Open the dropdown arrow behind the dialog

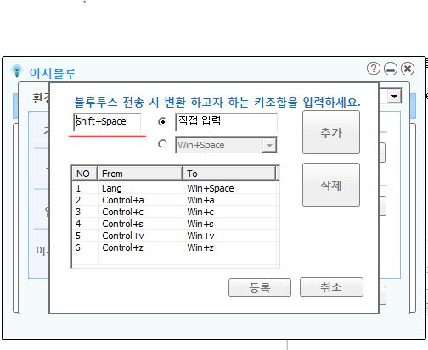pos(394,97)
